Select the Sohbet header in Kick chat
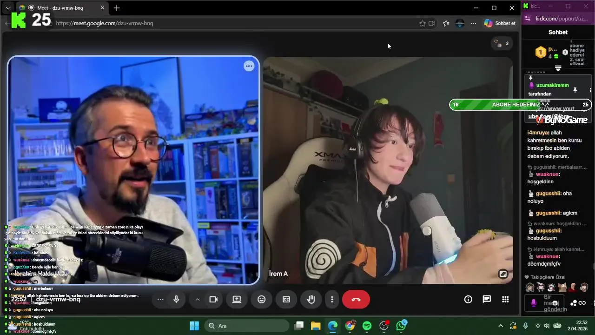Screen dimensions: 595x335 coord(558,32)
